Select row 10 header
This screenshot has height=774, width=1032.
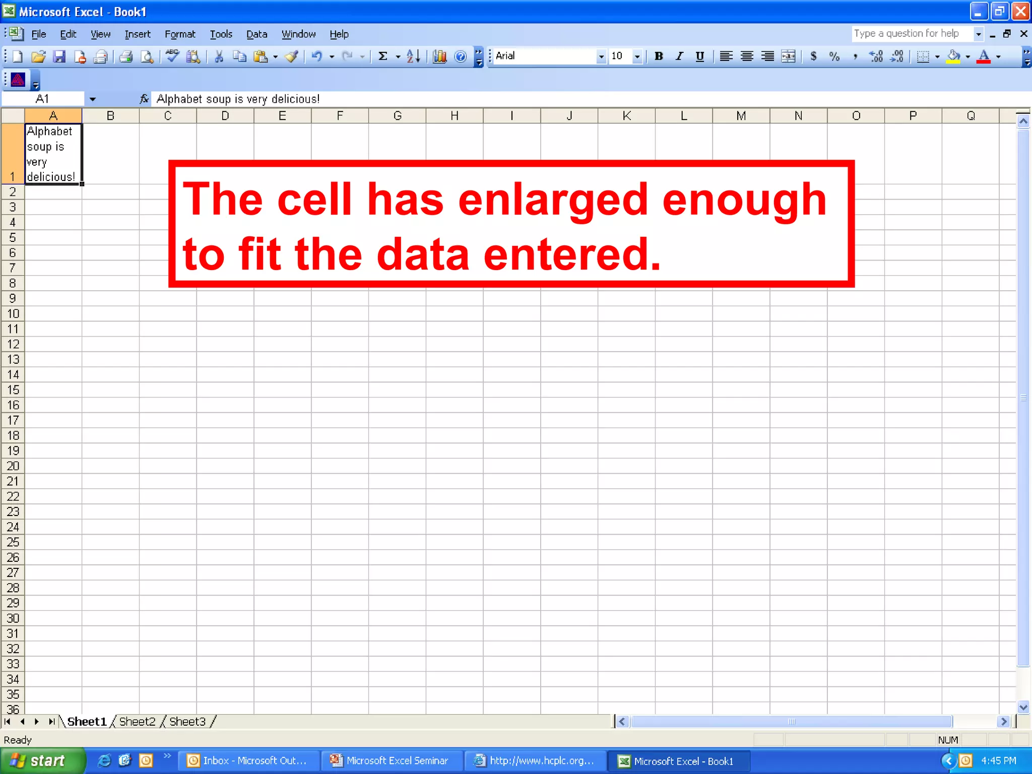point(13,314)
